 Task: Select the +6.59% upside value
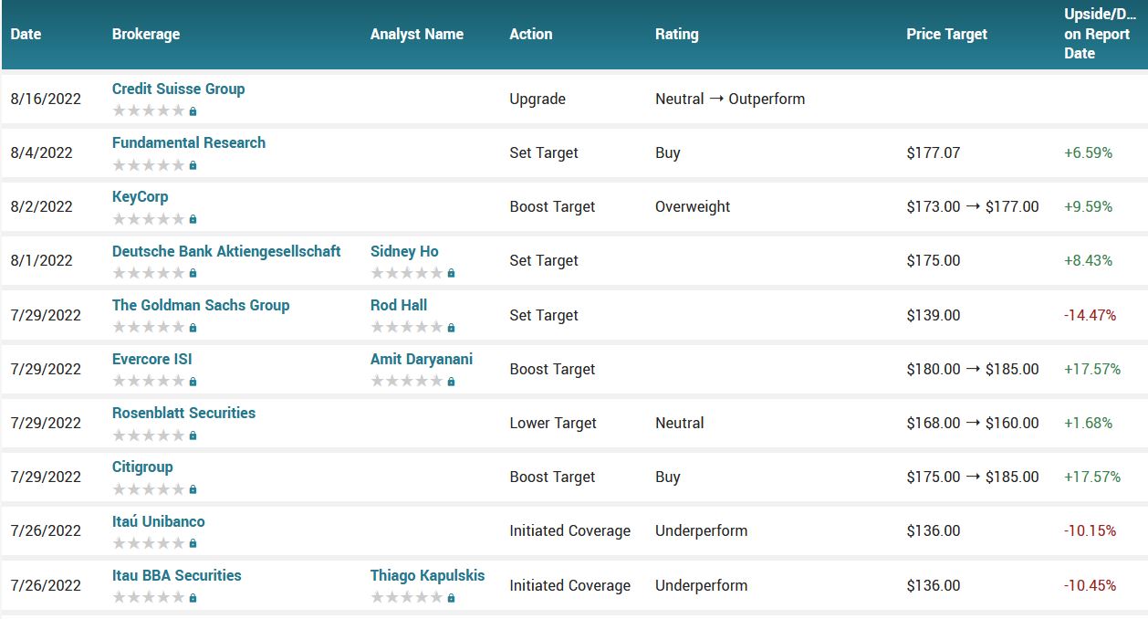[x=1089, y=152]
